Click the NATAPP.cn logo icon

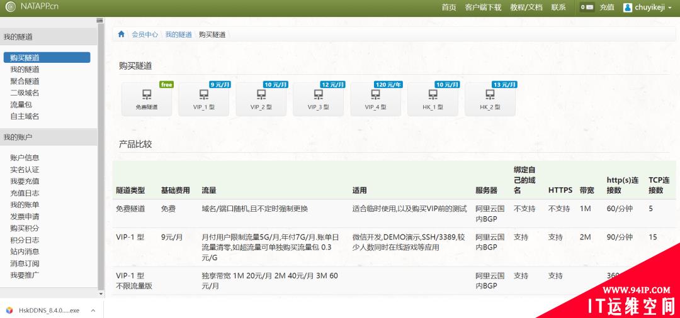11,7
